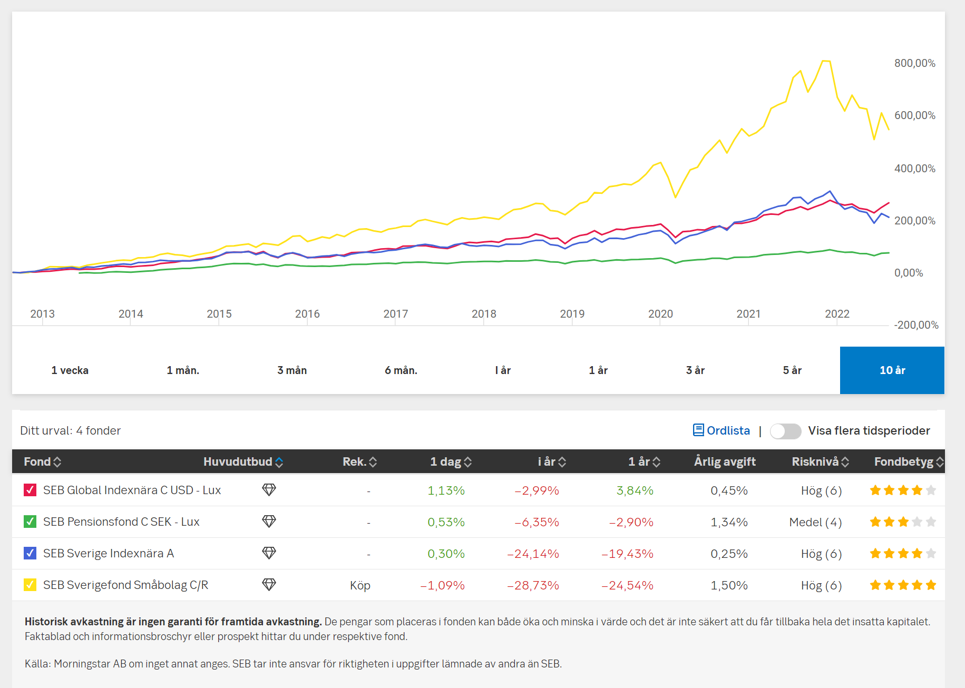
Task: Click the star rating for SEB Global Indexnära
Action: 903,490
